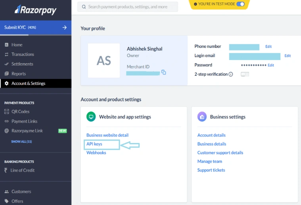This screenshot has height=205, width=301.
Task: Click the Submit KYC arrow icon
Action: (65, 28)
